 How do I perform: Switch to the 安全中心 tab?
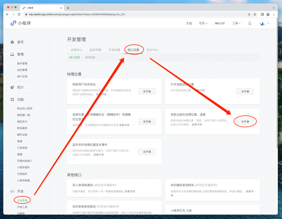point(152,50)
